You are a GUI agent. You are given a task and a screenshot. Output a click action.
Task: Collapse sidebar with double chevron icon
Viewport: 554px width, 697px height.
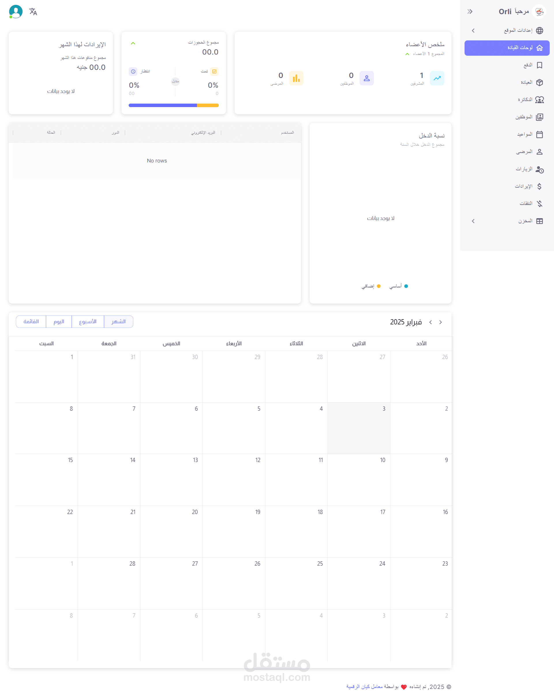pos(470,12)
